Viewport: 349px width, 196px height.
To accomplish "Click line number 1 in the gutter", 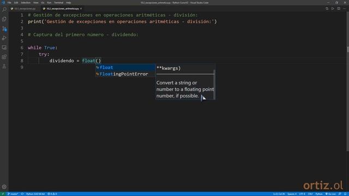I will (x=22, y=15).
